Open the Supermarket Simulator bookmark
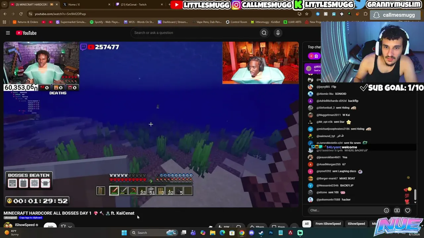 tap(71, 22)
